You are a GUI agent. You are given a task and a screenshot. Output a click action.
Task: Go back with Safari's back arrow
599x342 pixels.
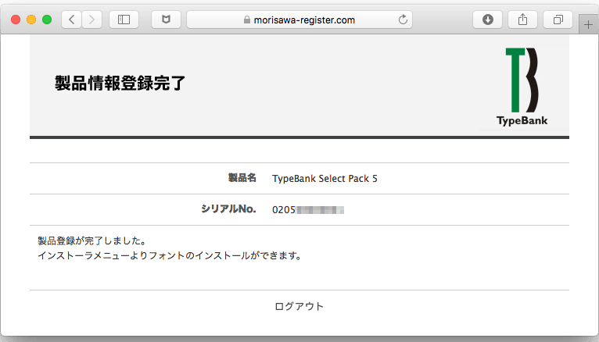point(71,20)
